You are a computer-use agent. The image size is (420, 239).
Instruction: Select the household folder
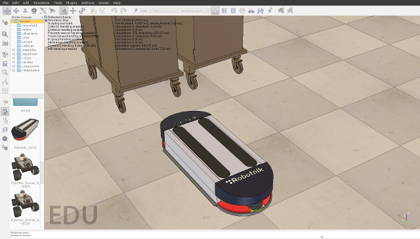pos(30,26)
